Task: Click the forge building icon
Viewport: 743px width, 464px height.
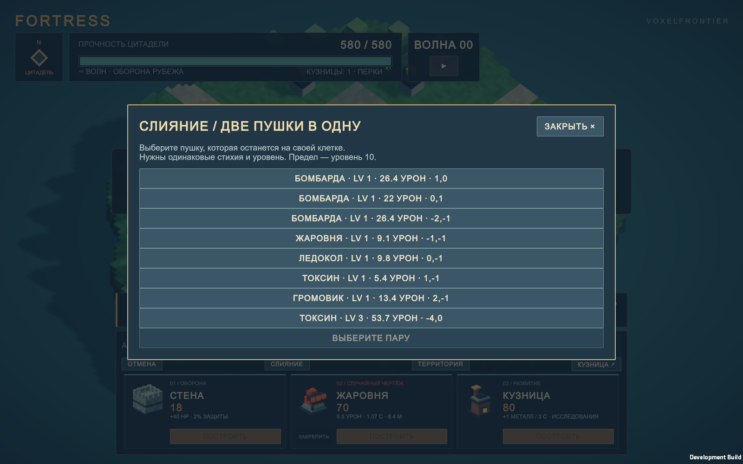Action: click(481, 400)
